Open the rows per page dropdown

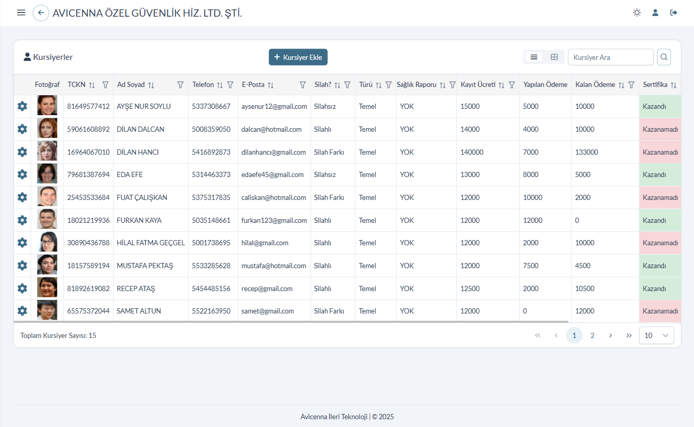tap(656, 335)
